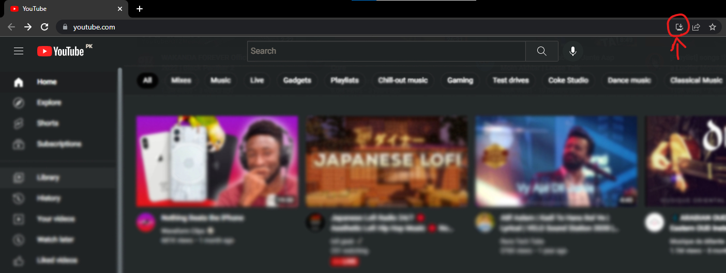Image resolution: width=726 pixels, height=273 pixels.
Task: Select the Live filter chip
Action: point(257,80)
